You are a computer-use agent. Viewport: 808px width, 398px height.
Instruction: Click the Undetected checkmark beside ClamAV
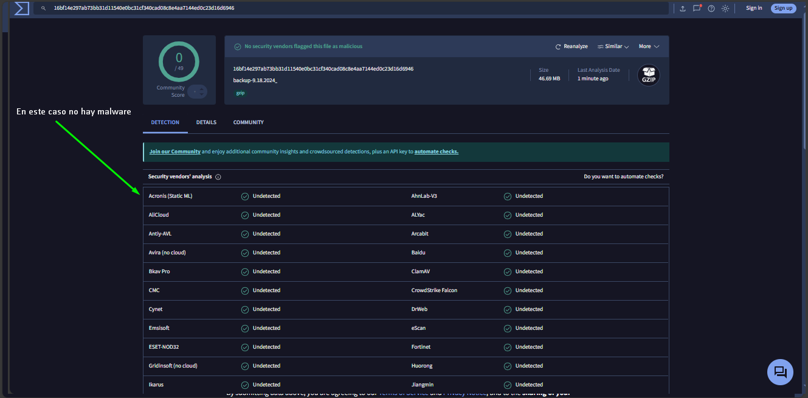507,271
